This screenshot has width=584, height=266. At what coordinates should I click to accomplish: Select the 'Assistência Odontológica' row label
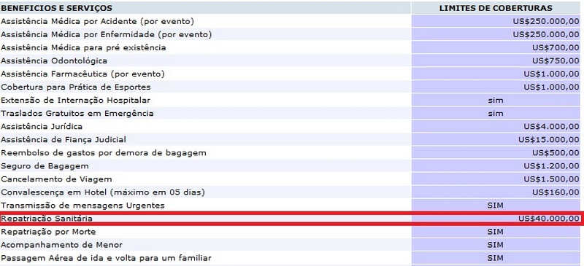tap(54, 60)
